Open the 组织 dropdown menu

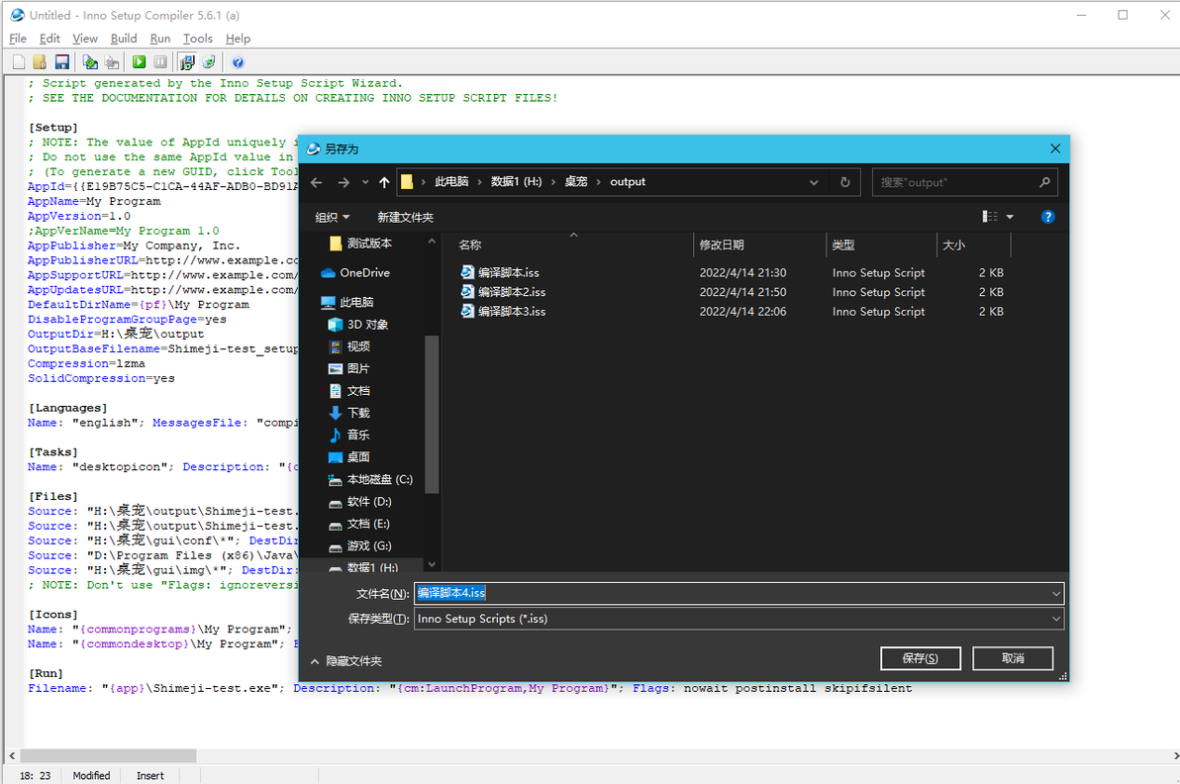tap(332, 218)
